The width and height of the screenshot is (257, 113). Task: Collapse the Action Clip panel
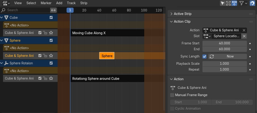pyautogui.click(x=171, y=21)
